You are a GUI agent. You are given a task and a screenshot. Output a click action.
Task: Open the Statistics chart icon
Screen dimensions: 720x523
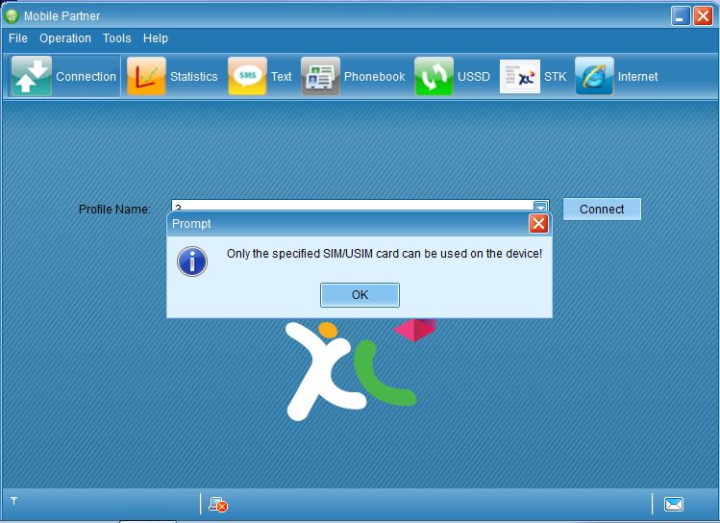146,76
